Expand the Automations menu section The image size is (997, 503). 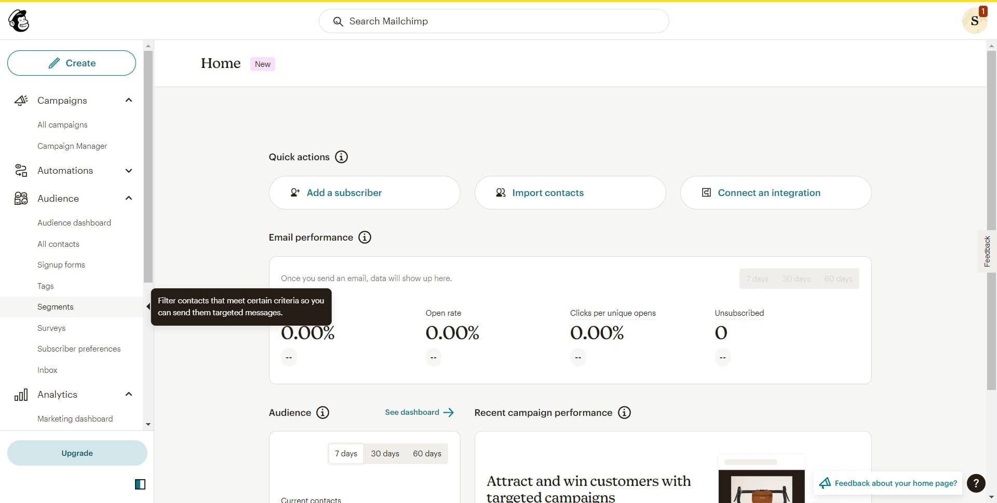point(129,171)
